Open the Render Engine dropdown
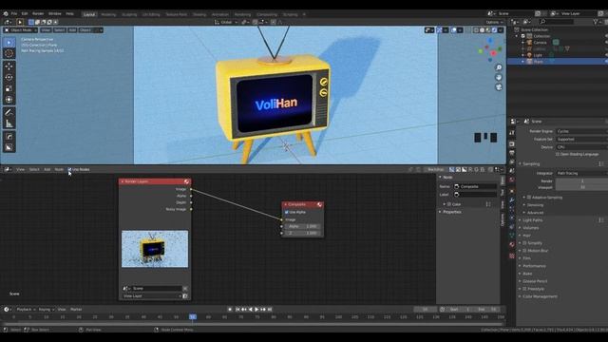The height and width of the screenshot is (342, 608). click(581, 131)
